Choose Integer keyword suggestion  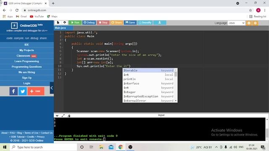(148, 92)
